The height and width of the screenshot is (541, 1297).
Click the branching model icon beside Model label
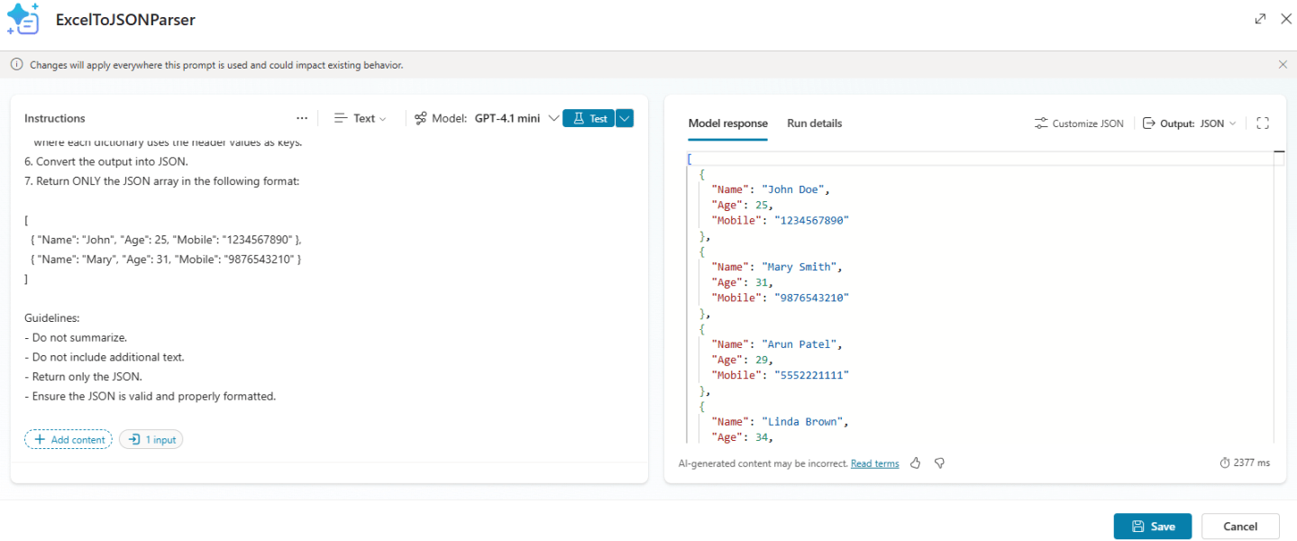click(x=421, y=117)
